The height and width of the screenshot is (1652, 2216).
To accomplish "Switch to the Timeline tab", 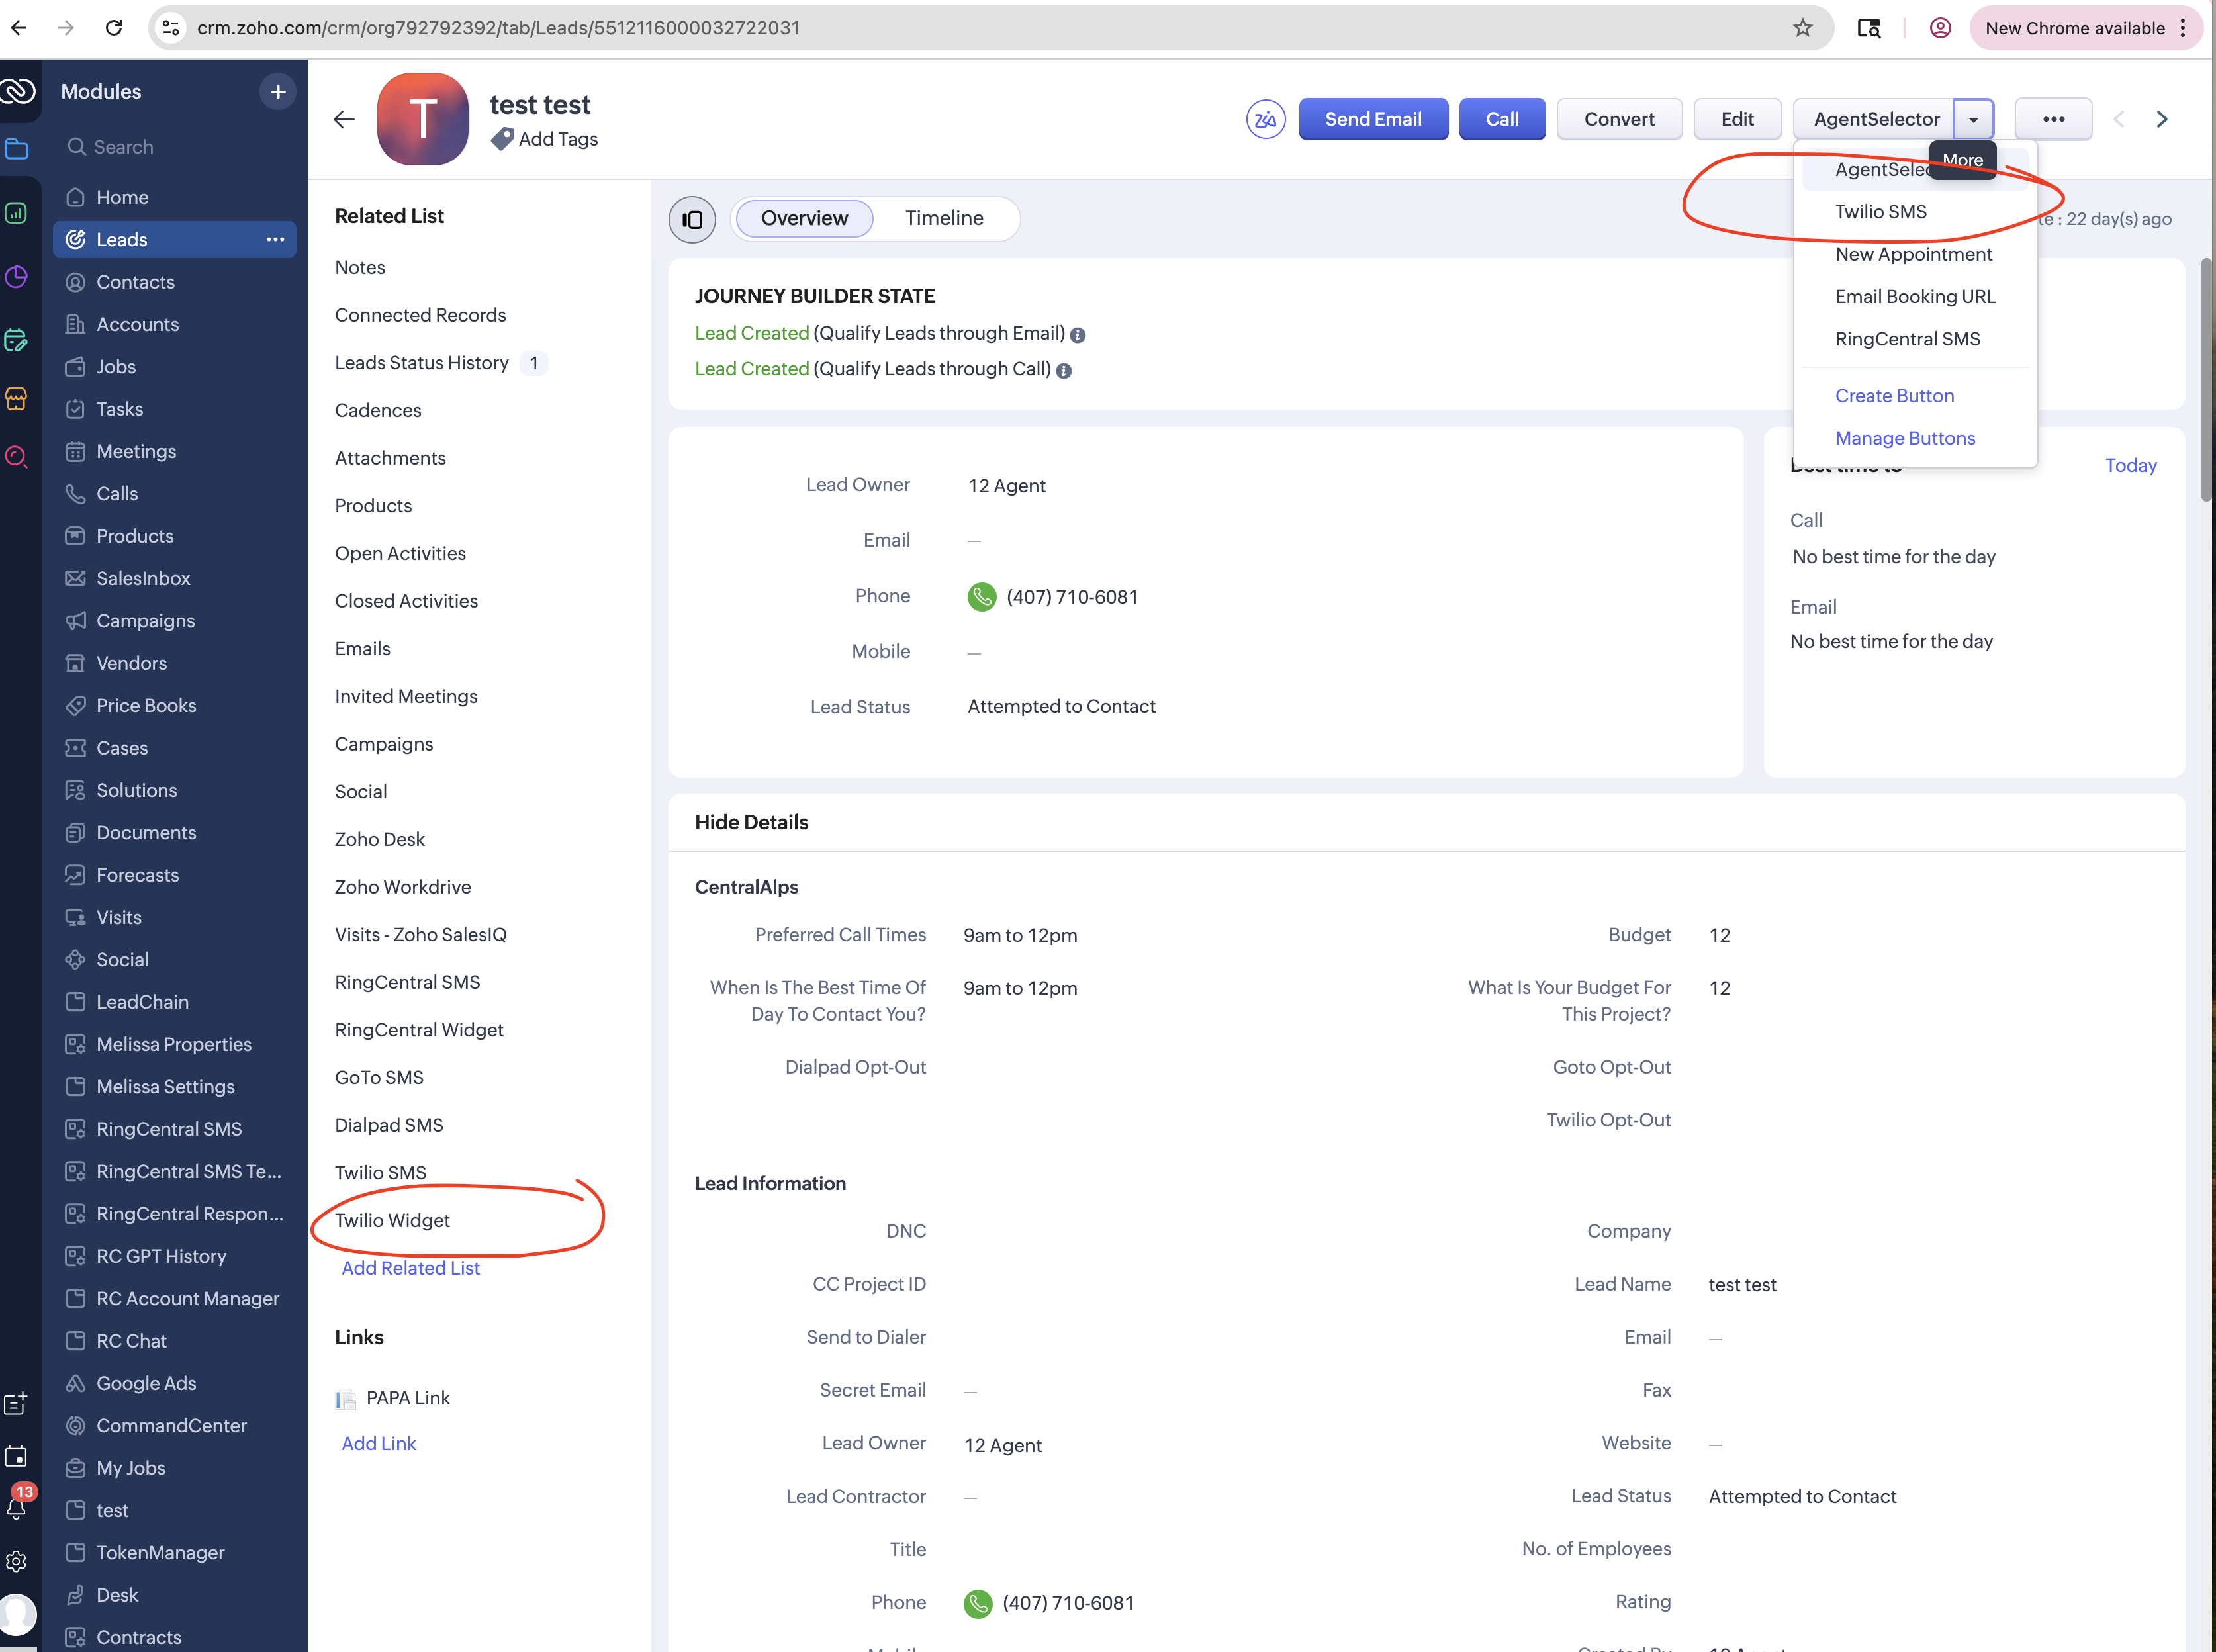I will coord(944,218).
